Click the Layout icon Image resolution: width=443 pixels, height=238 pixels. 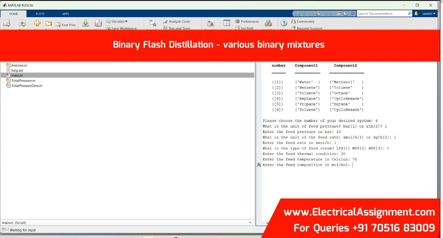[227, 23]
